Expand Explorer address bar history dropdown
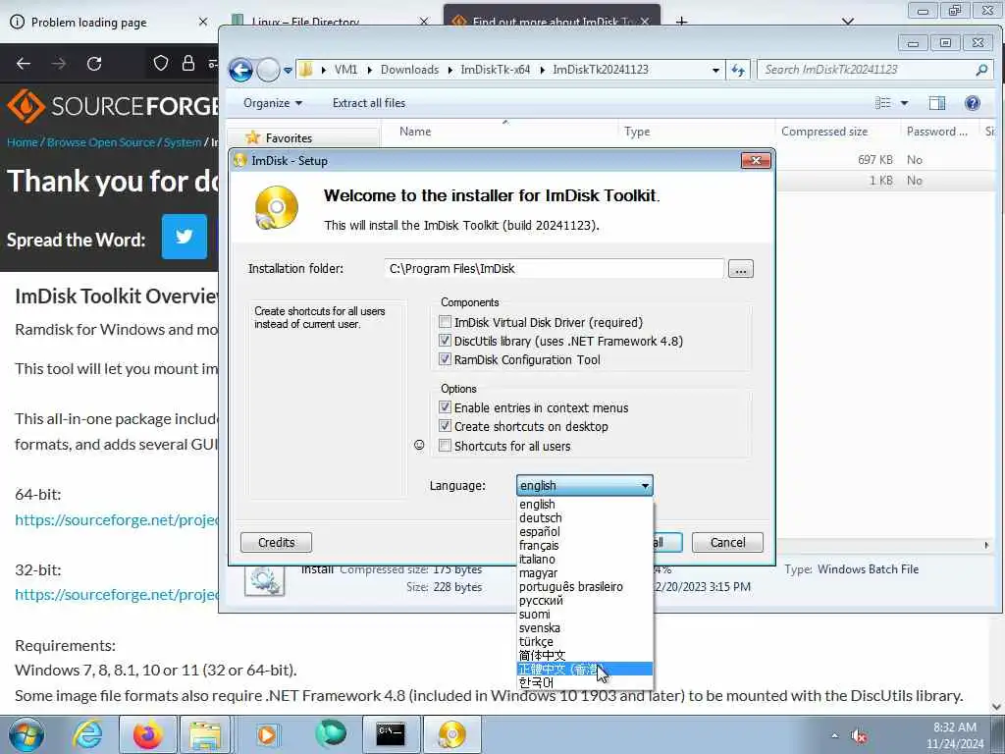Screen dimensions: 1005x754 [715, 70]
